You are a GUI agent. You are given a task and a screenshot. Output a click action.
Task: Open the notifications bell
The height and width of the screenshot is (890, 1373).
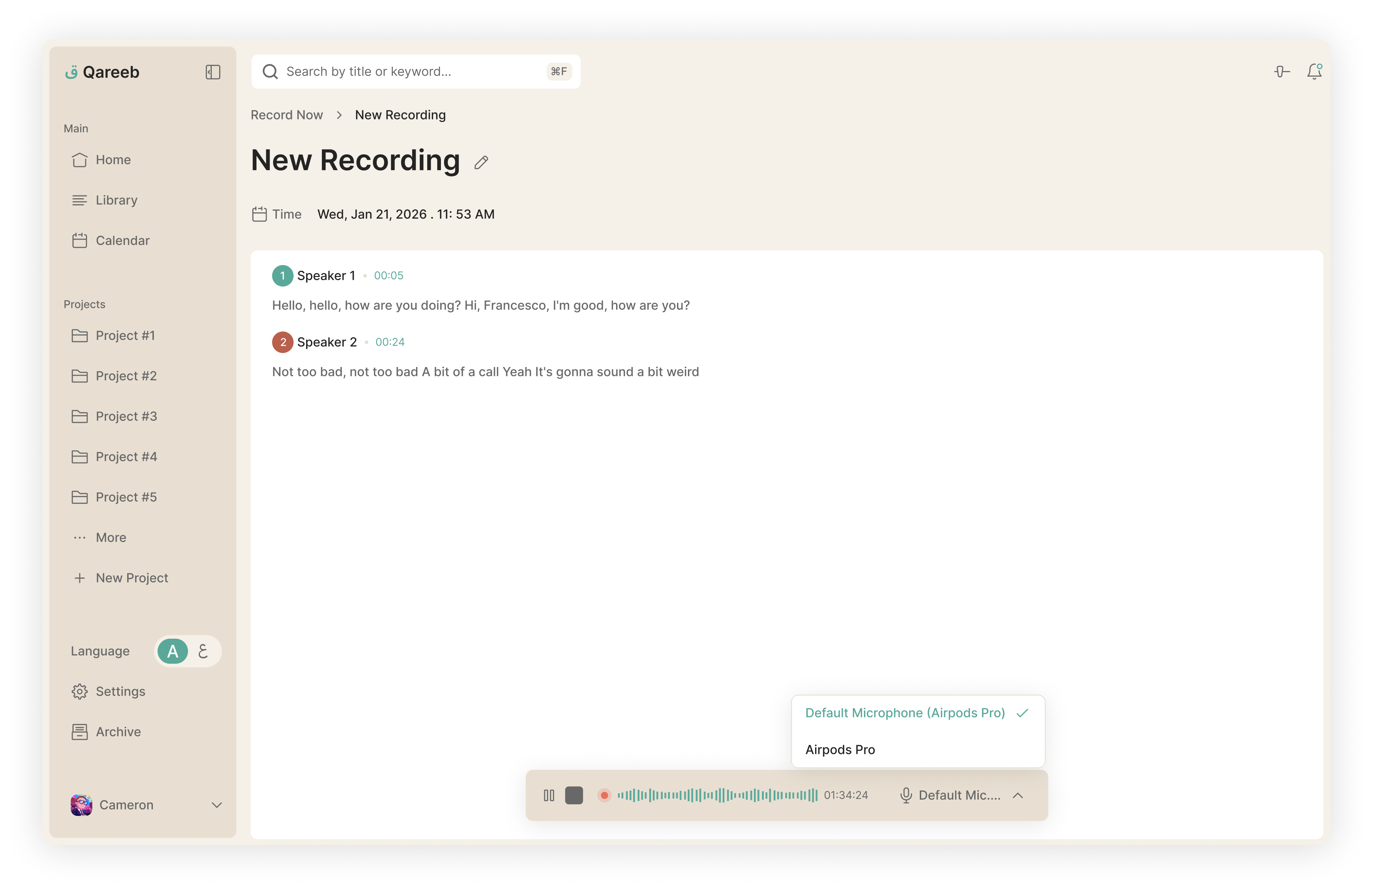(1314, 72)
